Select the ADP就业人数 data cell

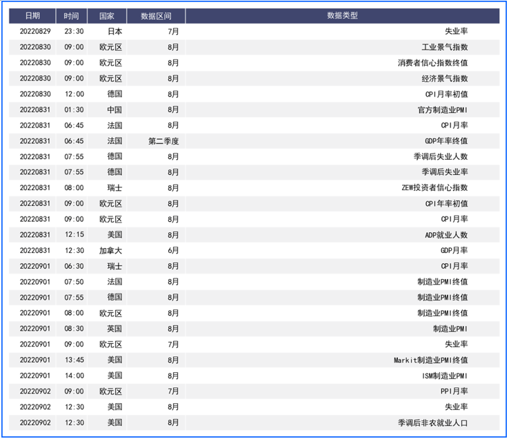click(446, 235)
